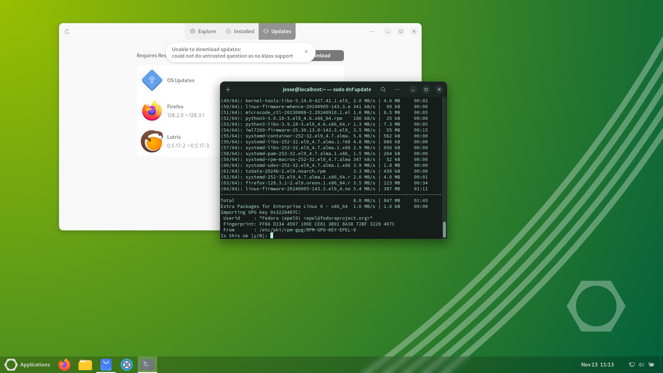Open the network status icon
This screenshot has width=663, height=373.
pyautogui.click(x=632, y=365)
